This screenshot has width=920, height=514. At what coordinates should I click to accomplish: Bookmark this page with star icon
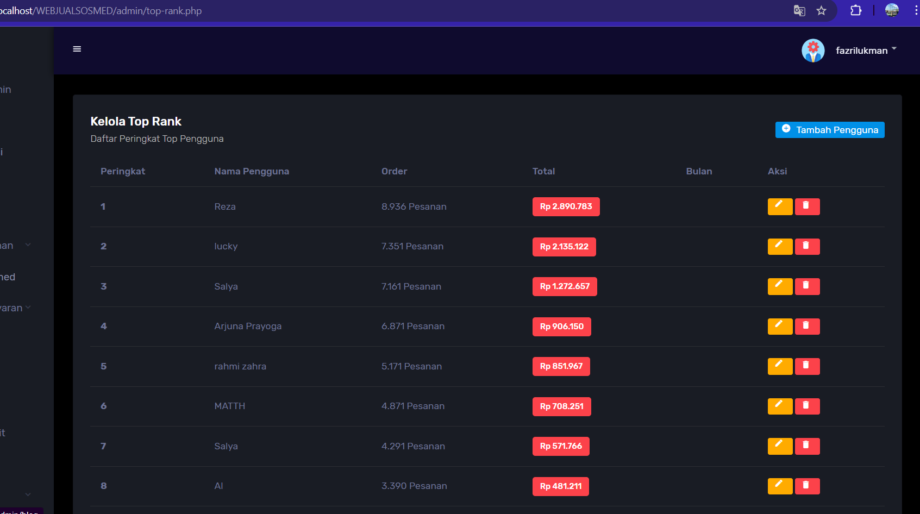click(x=821, y=11)
